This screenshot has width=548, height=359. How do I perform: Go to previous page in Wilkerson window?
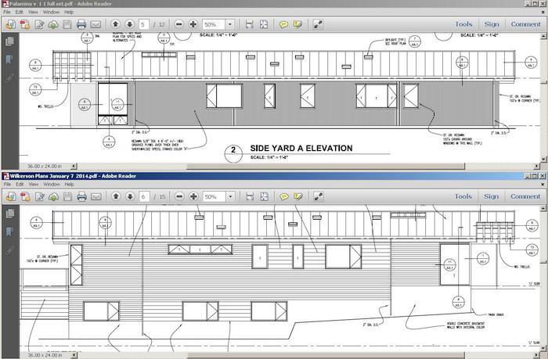coord(116,196)
